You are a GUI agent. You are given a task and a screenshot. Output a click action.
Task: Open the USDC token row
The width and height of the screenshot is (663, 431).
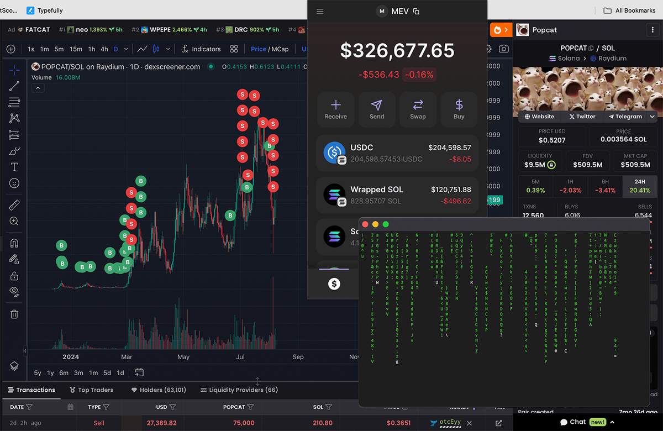point(397,153)
